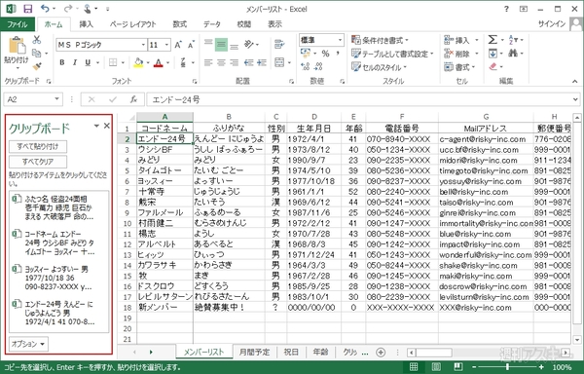The image size is (584, 374).
Task: Switch to ページレイアウト tab
Action: point(133,24)
